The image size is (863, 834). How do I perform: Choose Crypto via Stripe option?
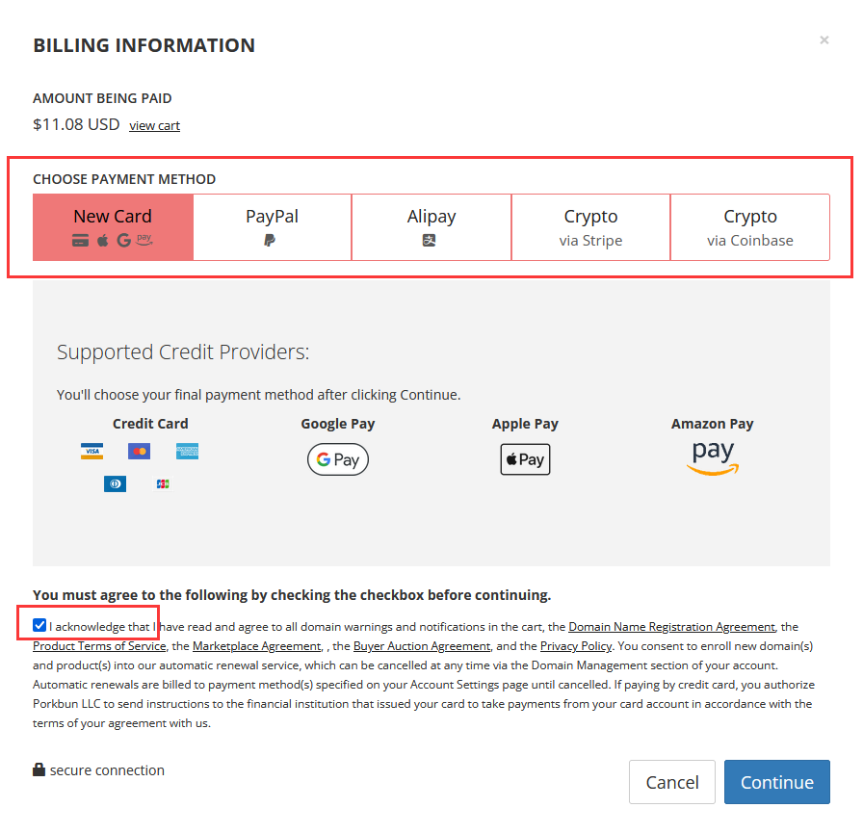pos(590,227)
